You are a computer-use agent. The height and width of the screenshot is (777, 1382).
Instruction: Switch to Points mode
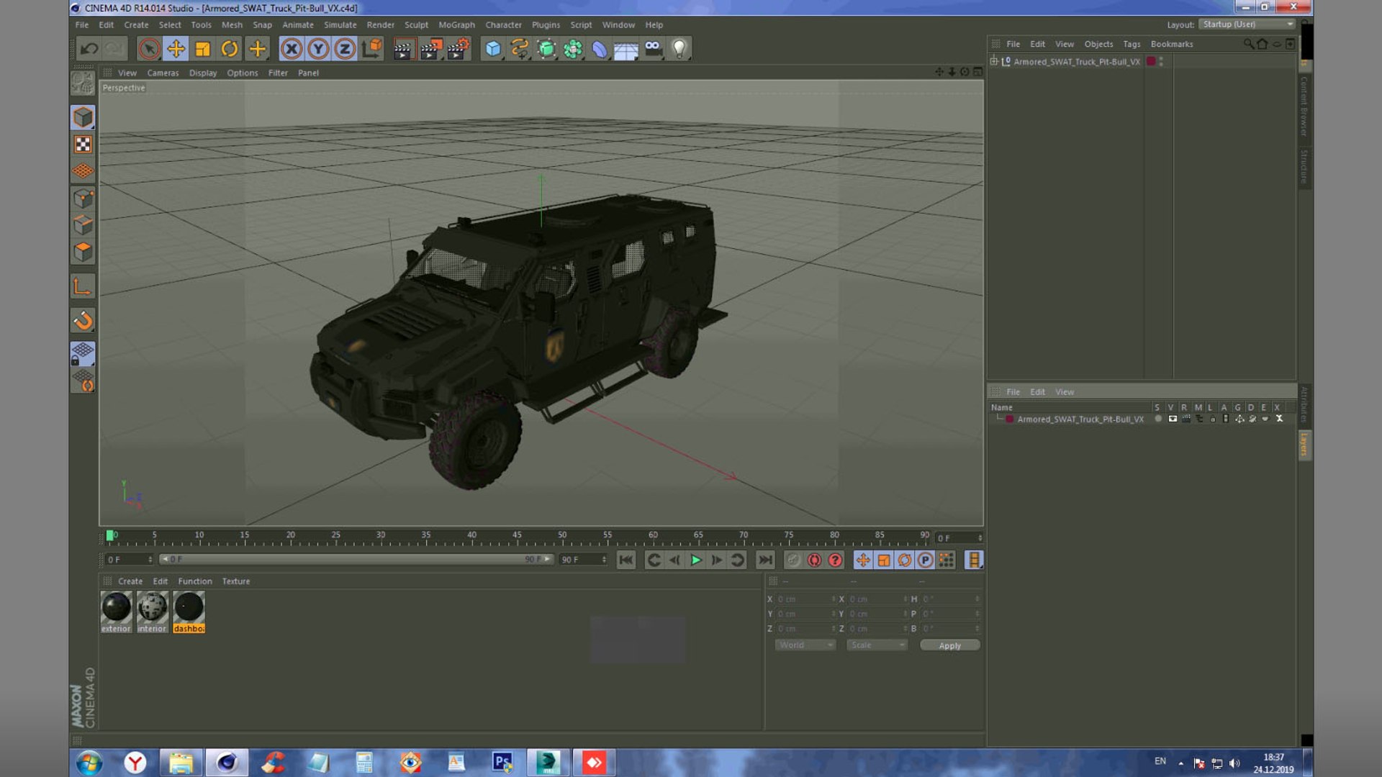pyautogui.click(x=83, y=198)
